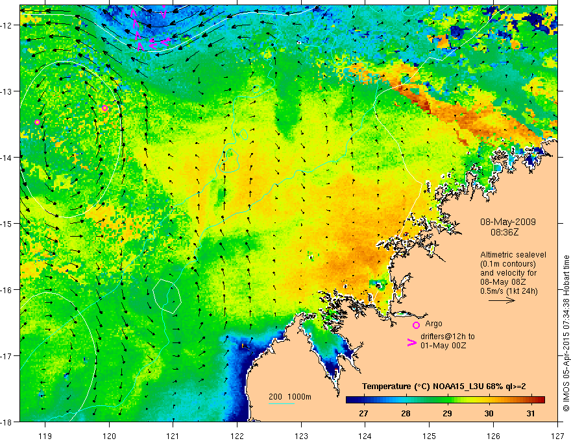Click the color bar tick label 28
Screen dimensions: 571x441
[x=406, y=413]
